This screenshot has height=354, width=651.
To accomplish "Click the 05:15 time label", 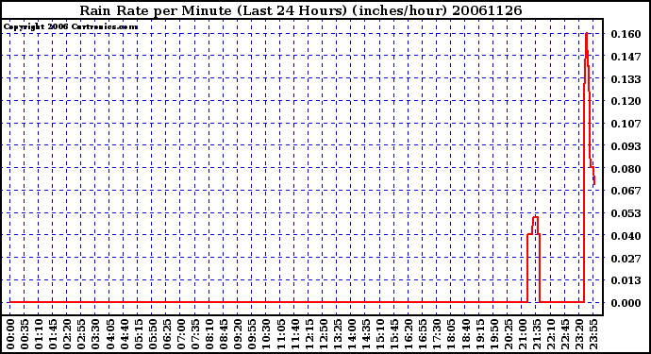I will [x=139, y=334].
